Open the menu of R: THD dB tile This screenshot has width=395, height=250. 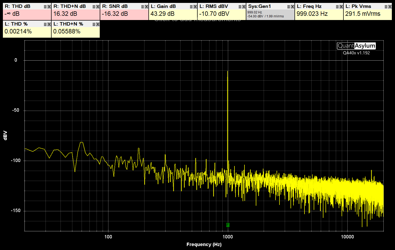(x=45, y=7)
